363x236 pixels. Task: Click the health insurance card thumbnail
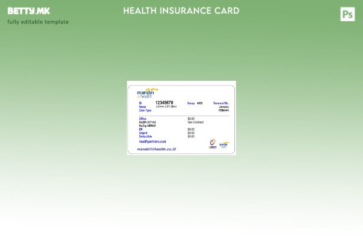pos(181,118)
